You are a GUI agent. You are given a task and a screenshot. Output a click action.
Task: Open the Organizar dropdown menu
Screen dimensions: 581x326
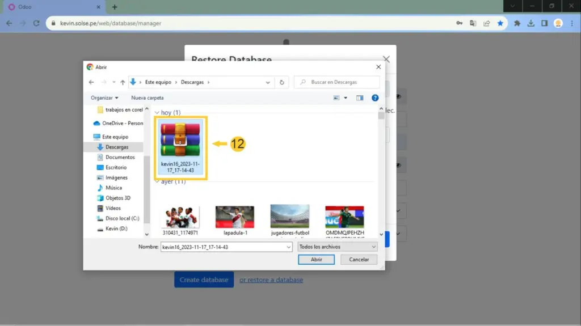[104, 98]
